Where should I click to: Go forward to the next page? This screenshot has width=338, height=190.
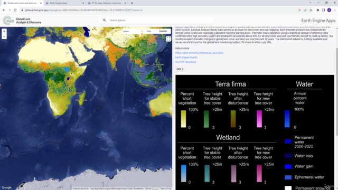pyautogui.click(x=10, y=10)
